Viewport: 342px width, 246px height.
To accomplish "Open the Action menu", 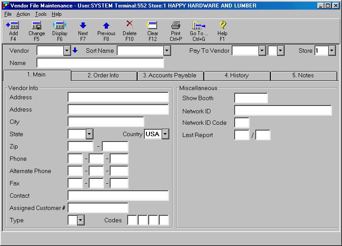I will point(23,14).
